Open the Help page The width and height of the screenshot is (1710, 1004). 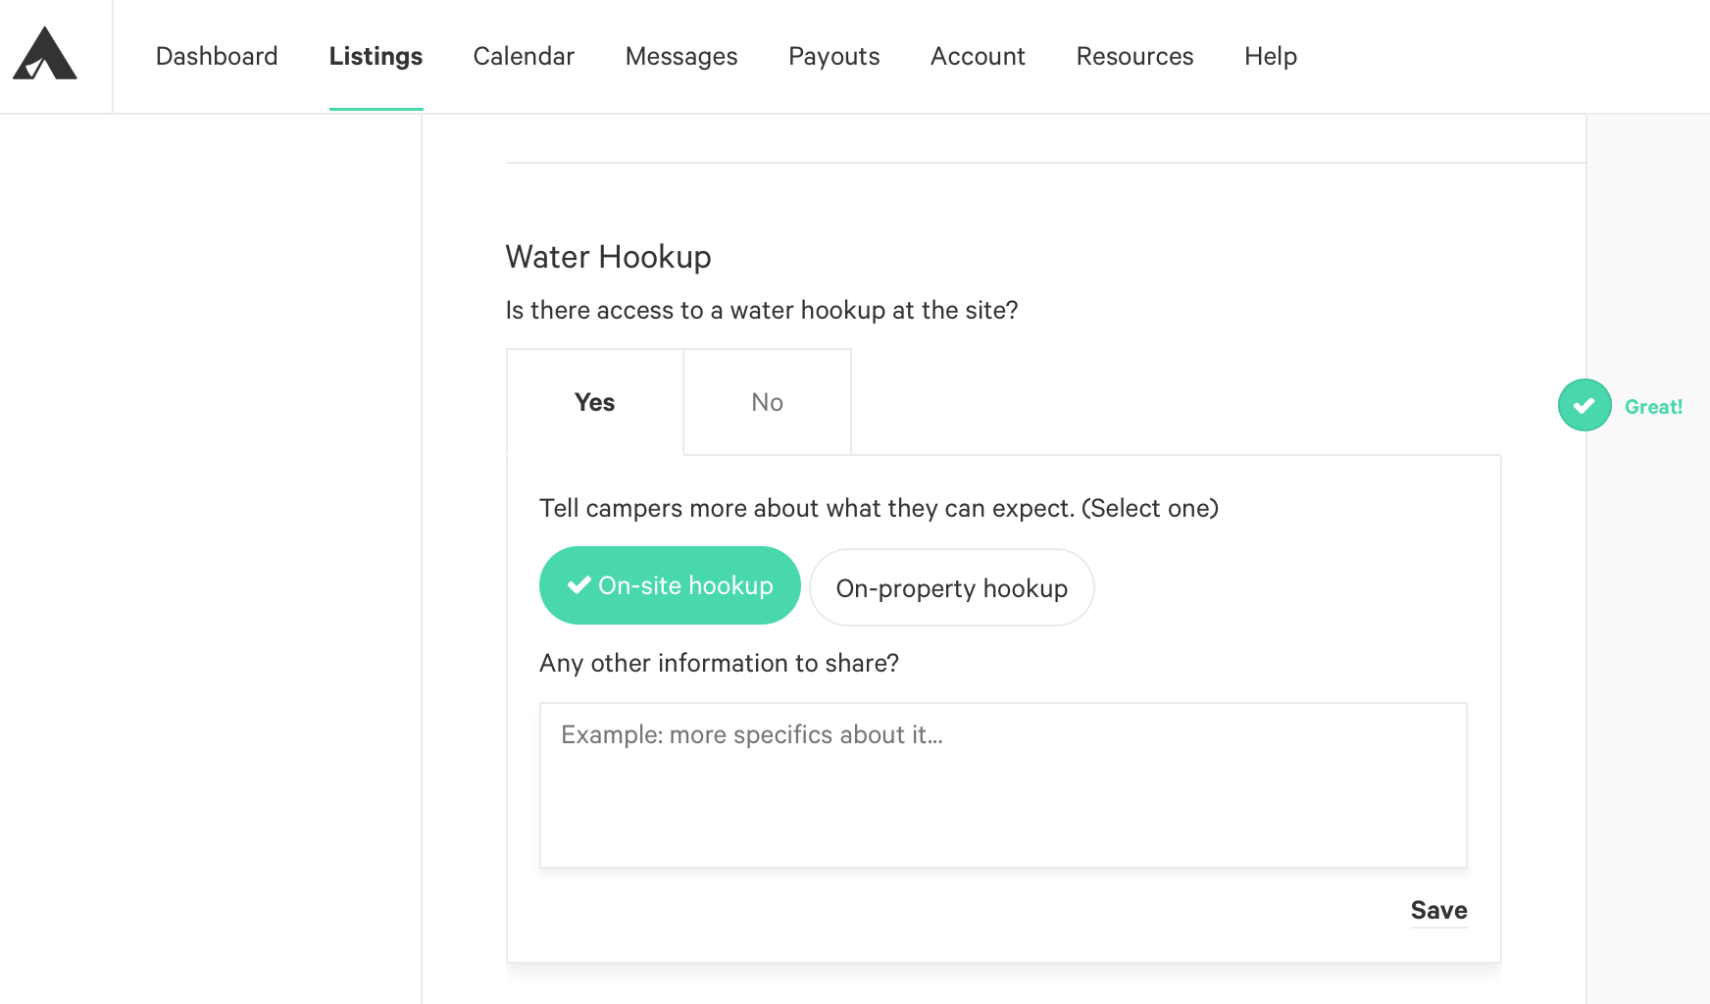(1271, 56)
